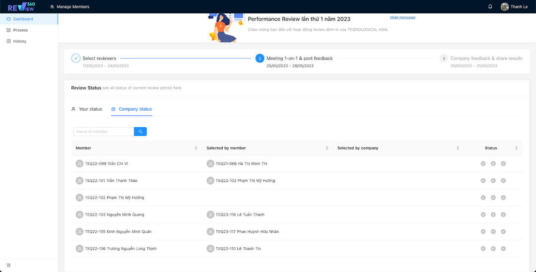536x272 pixels.
Task: Sort by Selected by member column
Action: (327, 148)
